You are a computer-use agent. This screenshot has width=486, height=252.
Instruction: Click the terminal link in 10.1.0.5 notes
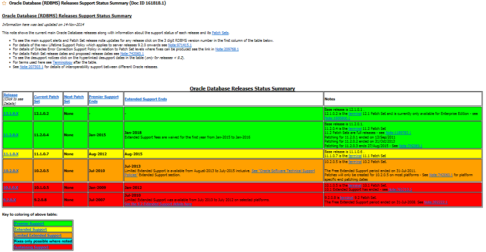[355, 185]
